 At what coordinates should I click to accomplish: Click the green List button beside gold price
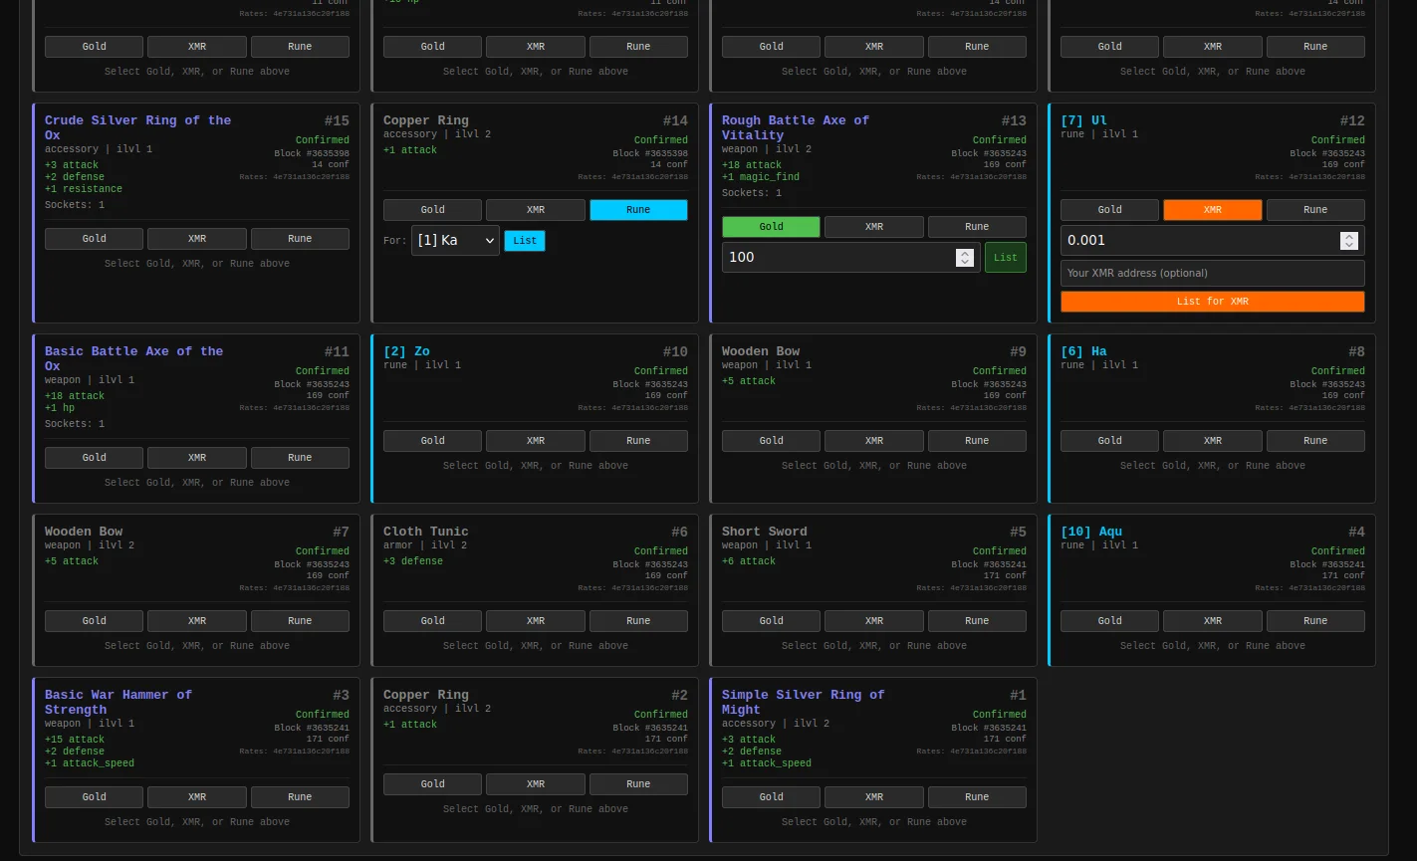point(1005,258)
